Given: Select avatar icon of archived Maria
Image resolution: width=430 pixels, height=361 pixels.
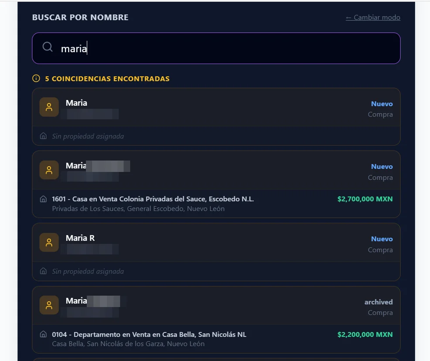Looking at the screenshot, I should point(49,305).
